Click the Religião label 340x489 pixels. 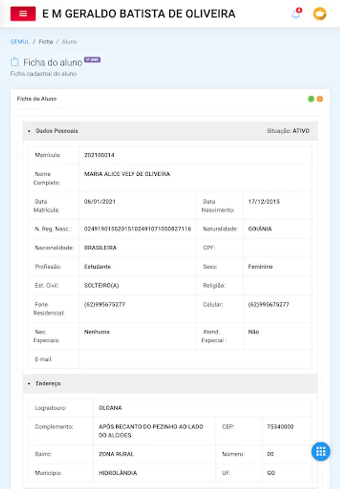click(x=214, y=285)
